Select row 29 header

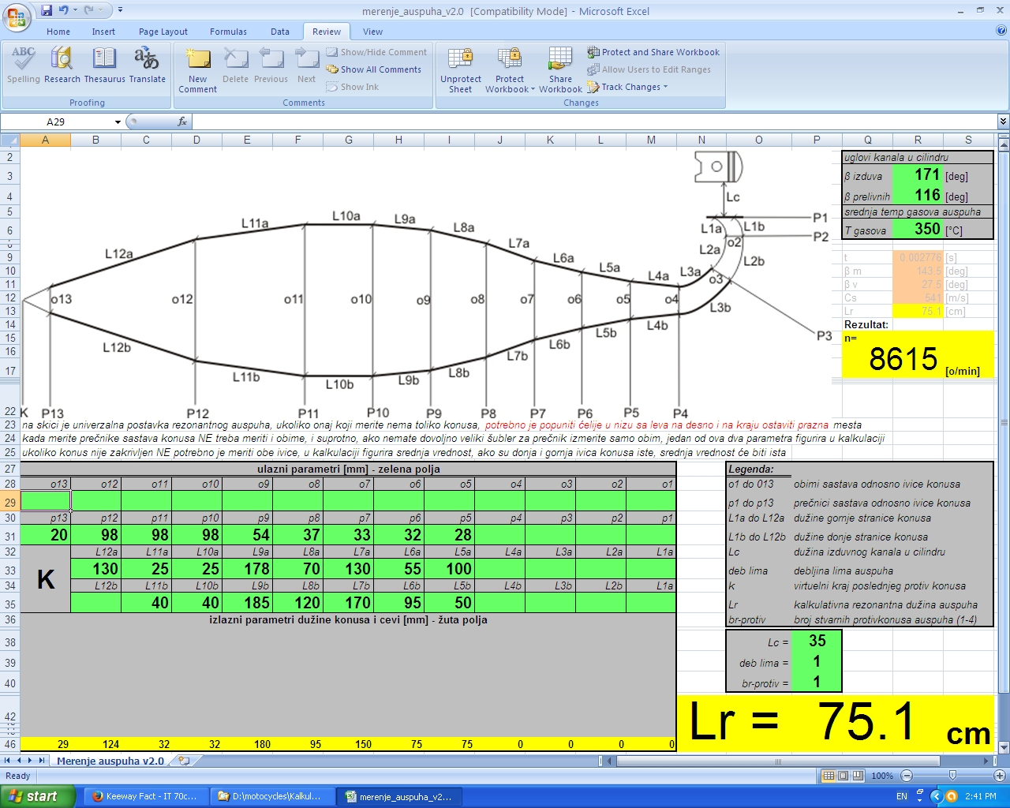tap(9, 501)
